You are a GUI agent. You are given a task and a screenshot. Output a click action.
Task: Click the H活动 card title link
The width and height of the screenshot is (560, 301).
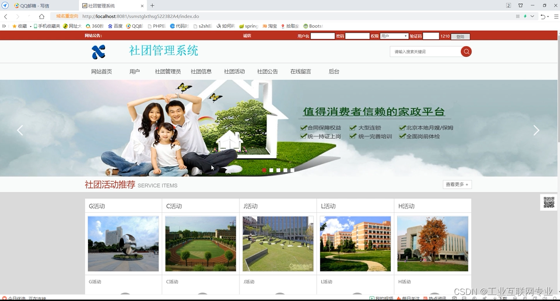click(406, 206)
